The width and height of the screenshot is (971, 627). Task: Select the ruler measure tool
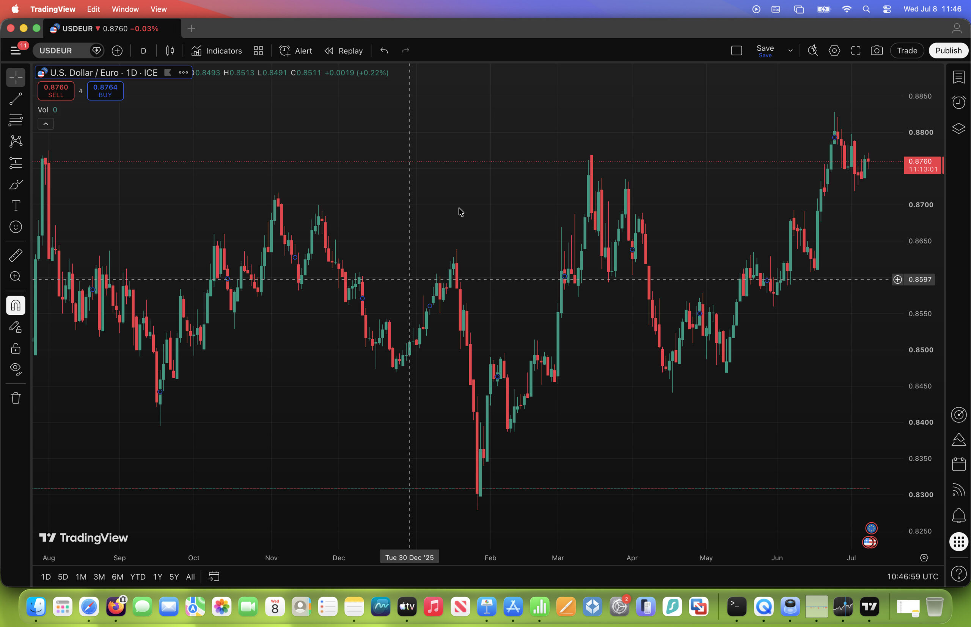point(16,255)
